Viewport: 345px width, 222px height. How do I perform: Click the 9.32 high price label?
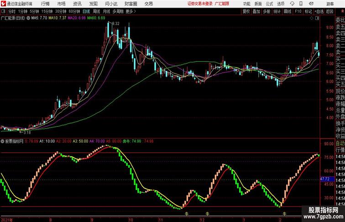(x=116, y=24)
